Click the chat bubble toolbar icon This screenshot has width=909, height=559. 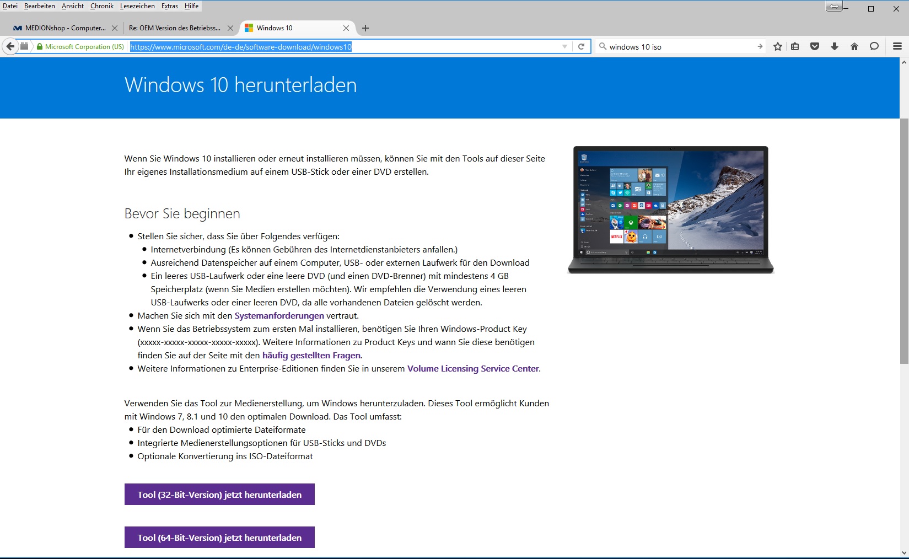tap(874, 47)
